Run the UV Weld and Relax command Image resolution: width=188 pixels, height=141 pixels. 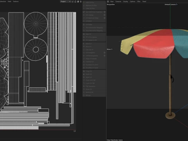(93, 18)
